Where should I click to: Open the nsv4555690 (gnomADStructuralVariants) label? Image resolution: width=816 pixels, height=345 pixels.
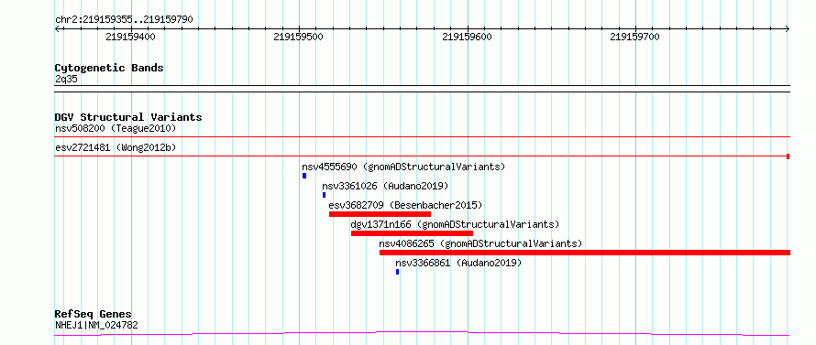403,167
